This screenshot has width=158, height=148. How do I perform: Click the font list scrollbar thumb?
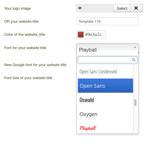click(x=135, y=103)
